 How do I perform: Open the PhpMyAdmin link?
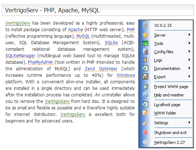point(41,62)
